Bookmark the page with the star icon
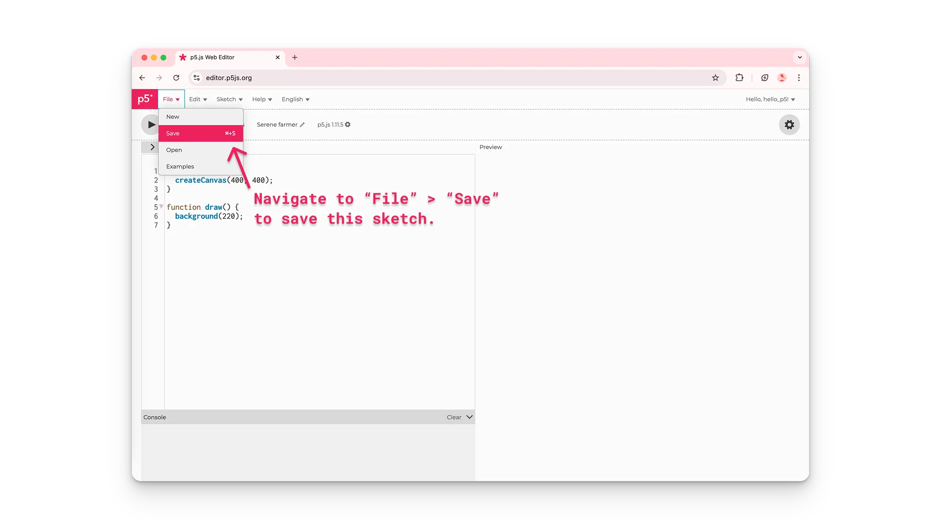Screen dimensions: 941x529 click(715, 77)
